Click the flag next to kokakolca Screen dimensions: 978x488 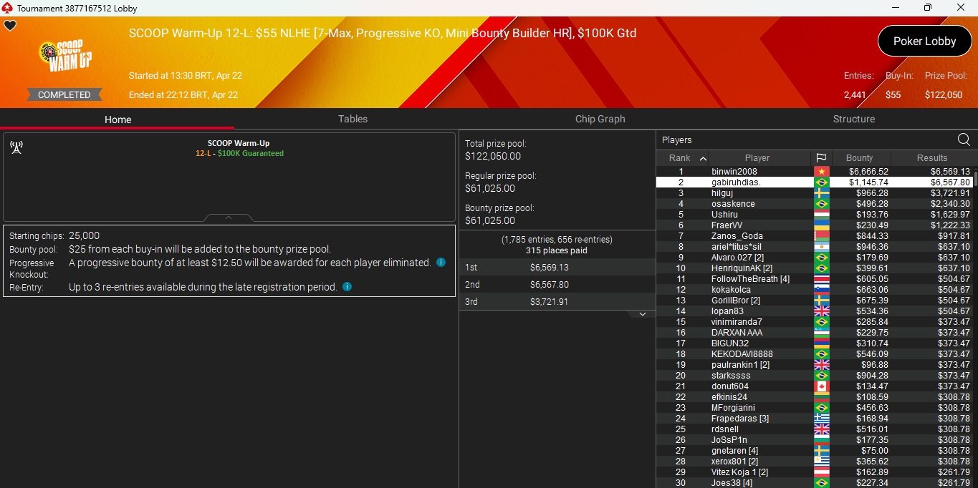821,290
